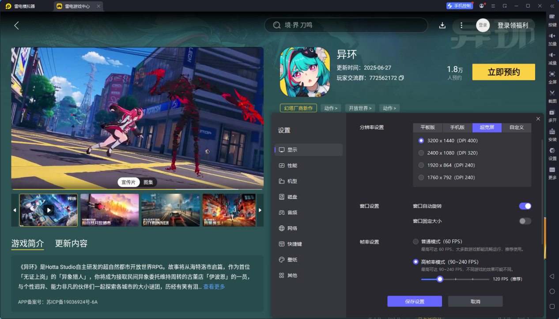Click the Android home circle button
Image resolution: width=559 pixels, height=319 pixels.
[x=552, y=291]
